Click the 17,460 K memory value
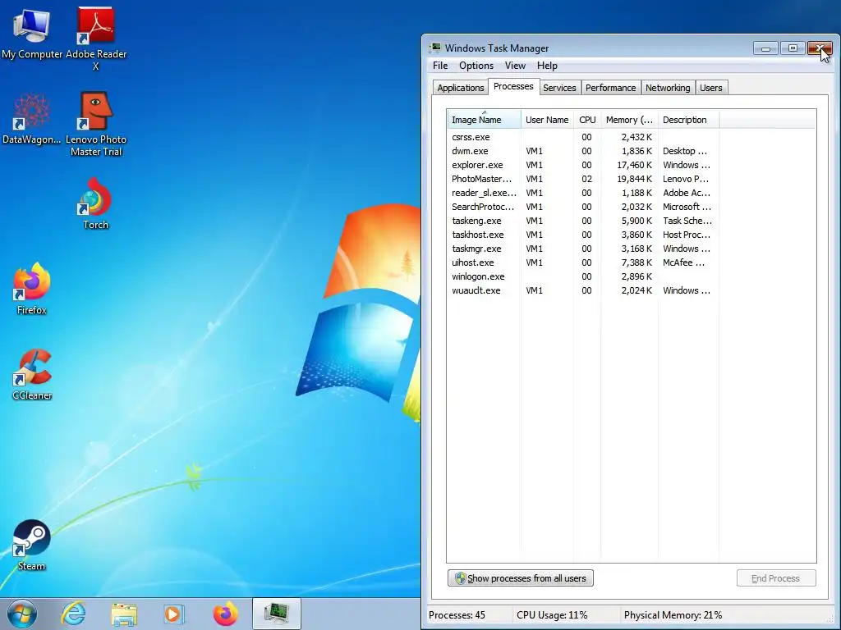 (x=635, y=165)
